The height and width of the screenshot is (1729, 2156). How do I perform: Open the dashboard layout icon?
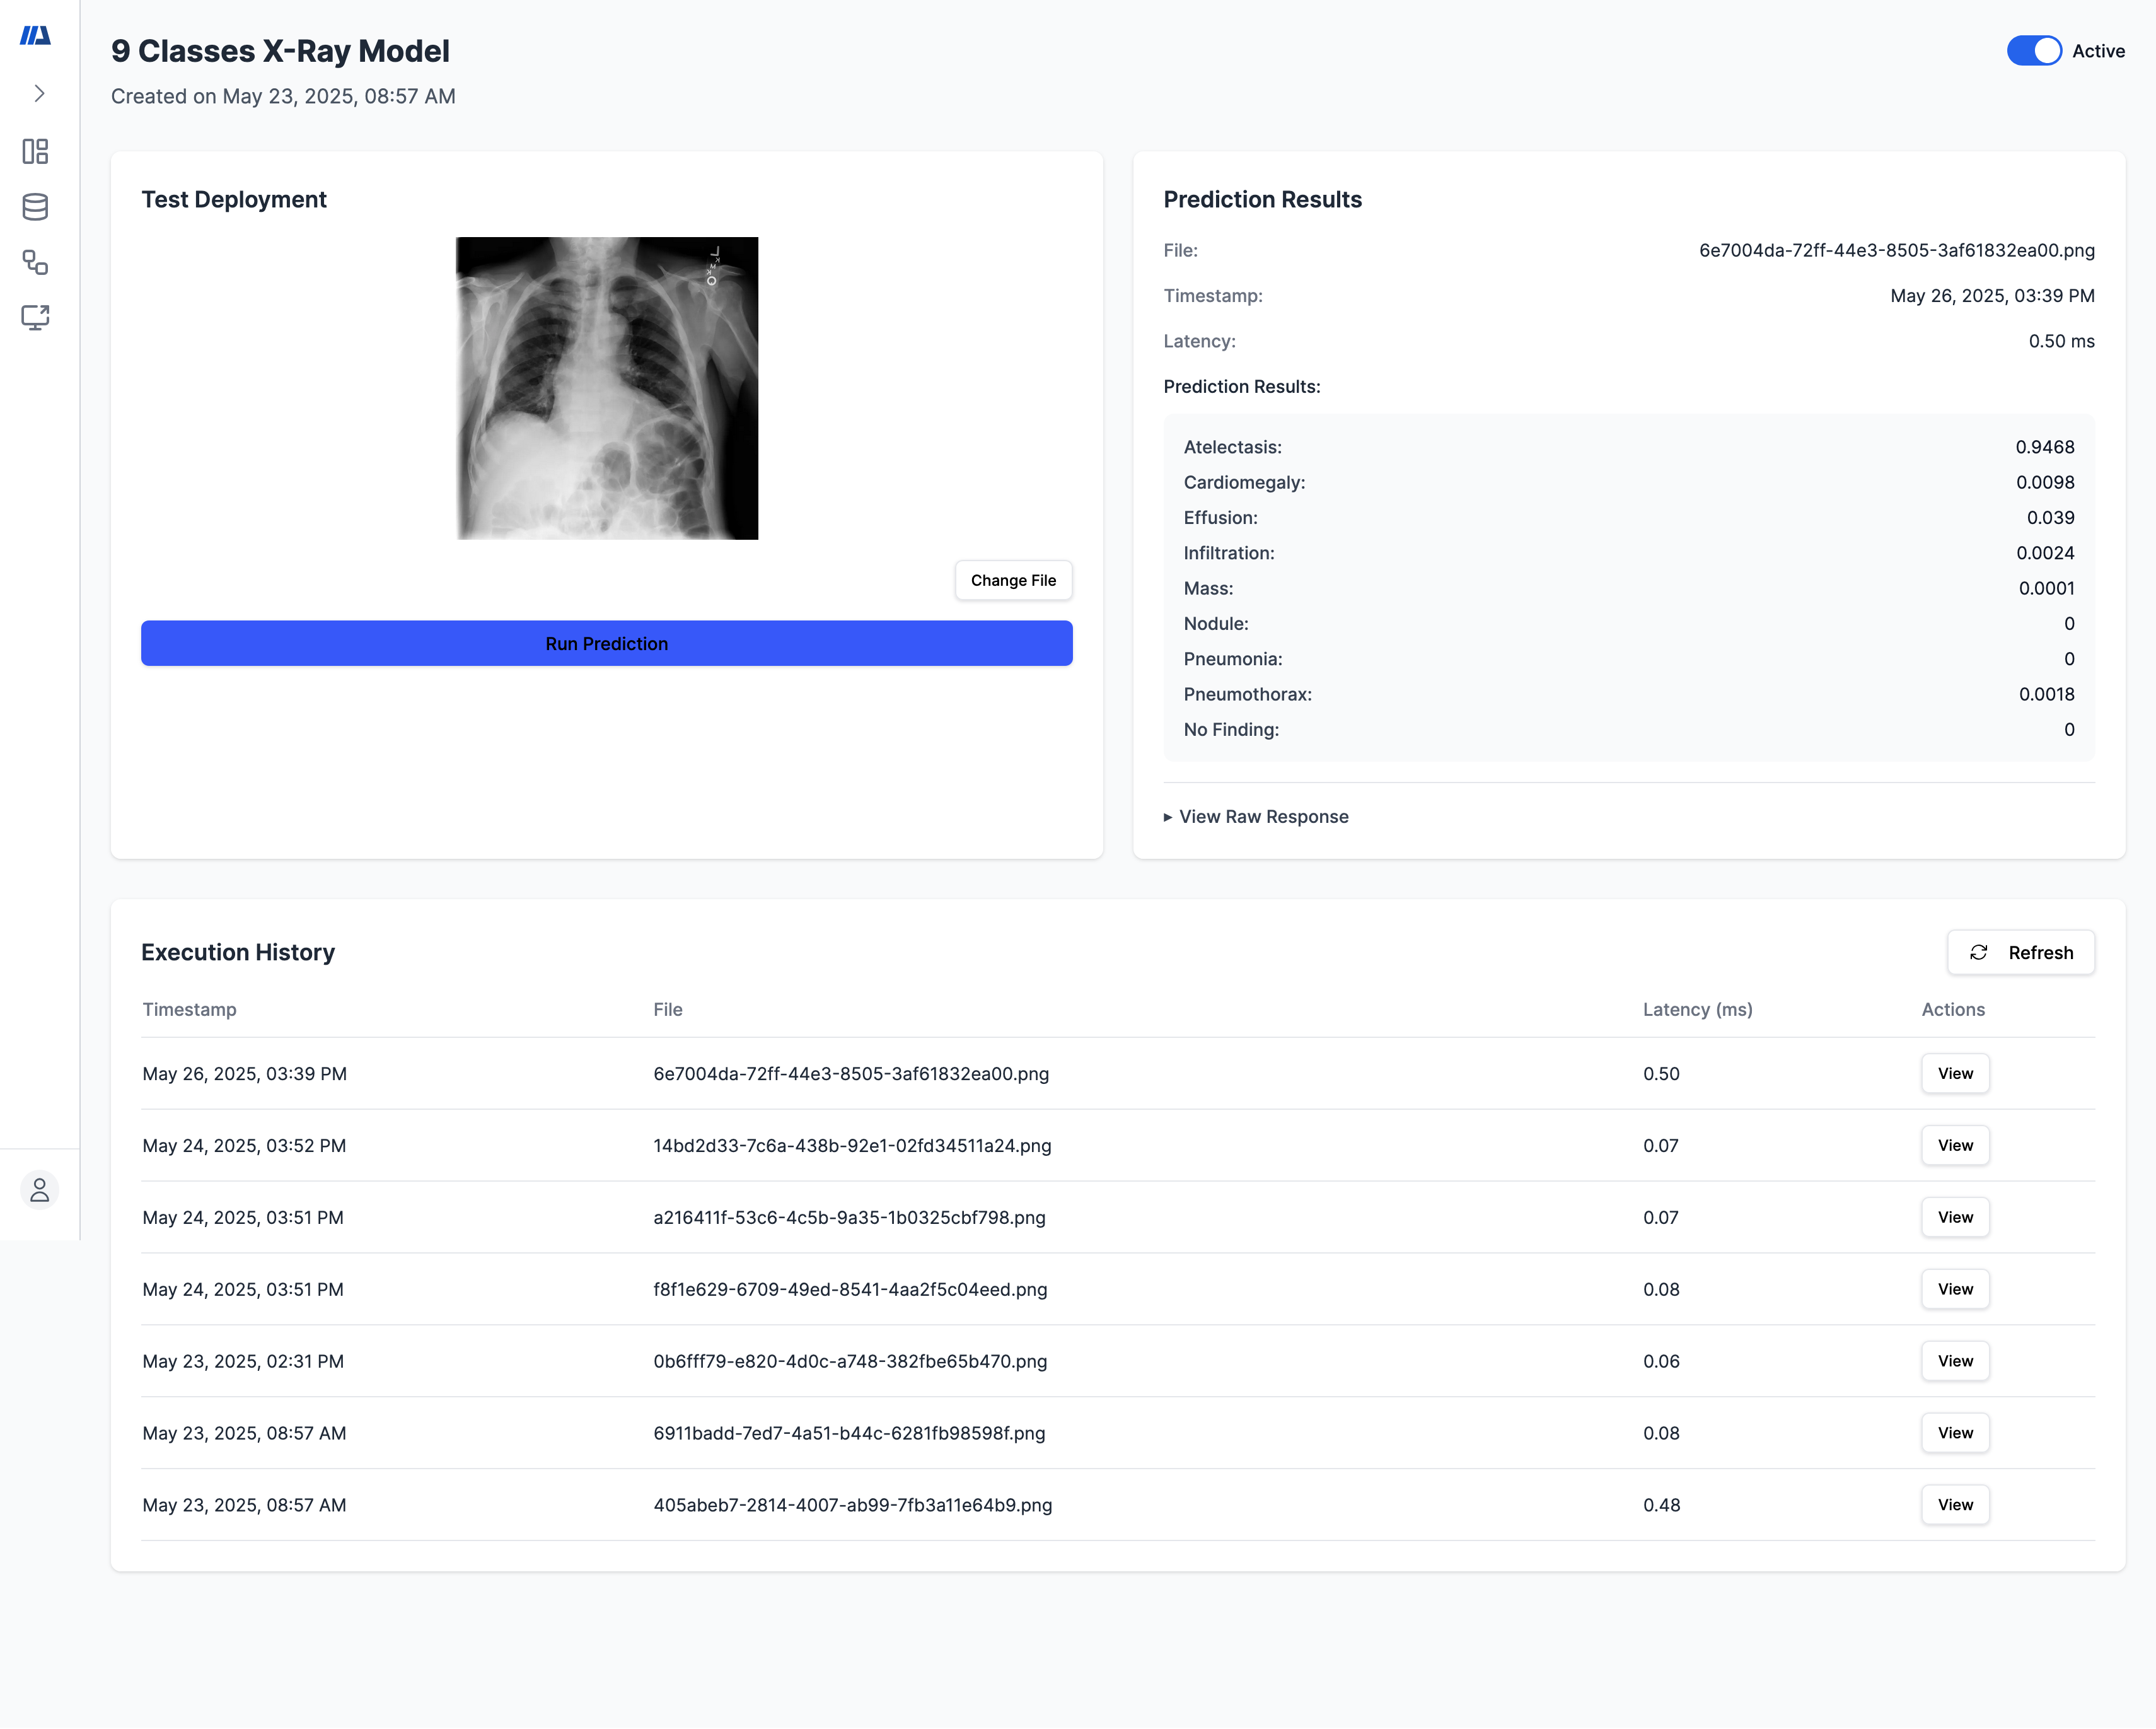[x=36, y=151]
